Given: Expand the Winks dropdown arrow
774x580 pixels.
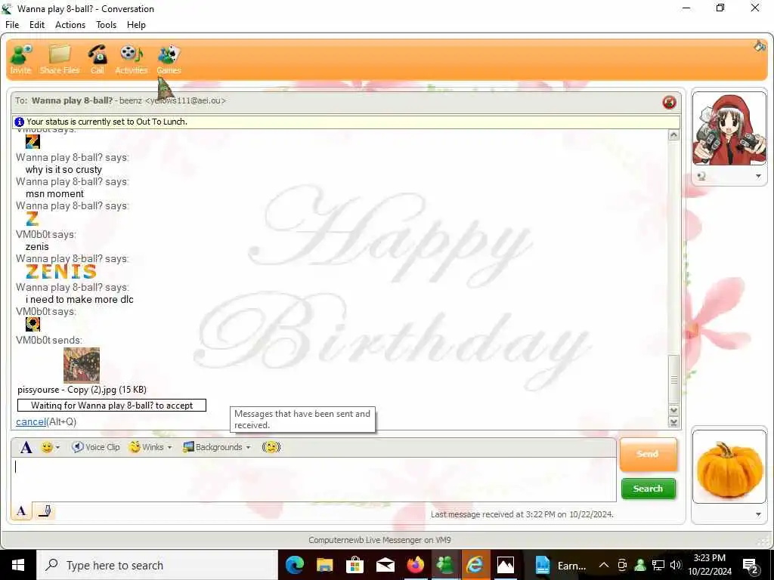Looking at the screenshot, I should [169, 448].
